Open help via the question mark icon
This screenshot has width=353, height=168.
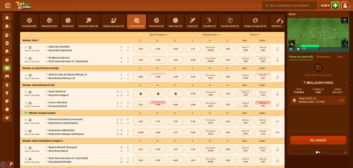pos(11,164)
